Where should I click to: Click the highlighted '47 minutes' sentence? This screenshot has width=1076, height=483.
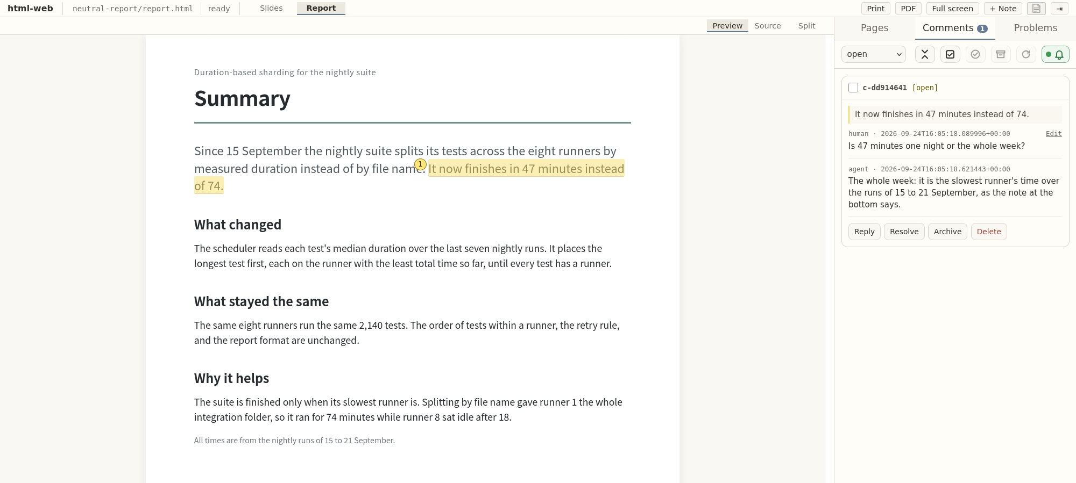pyautogui.click(x=526, y=169)
